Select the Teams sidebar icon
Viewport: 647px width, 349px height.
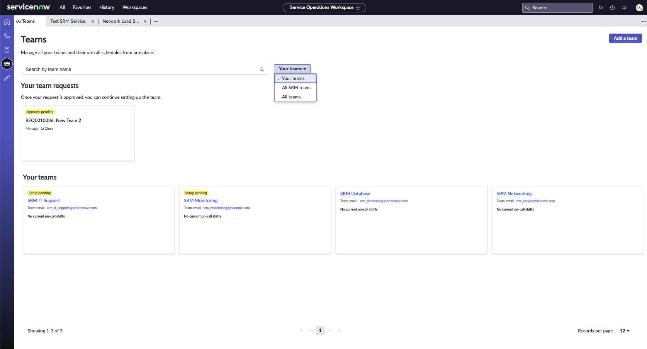[7, 64]
